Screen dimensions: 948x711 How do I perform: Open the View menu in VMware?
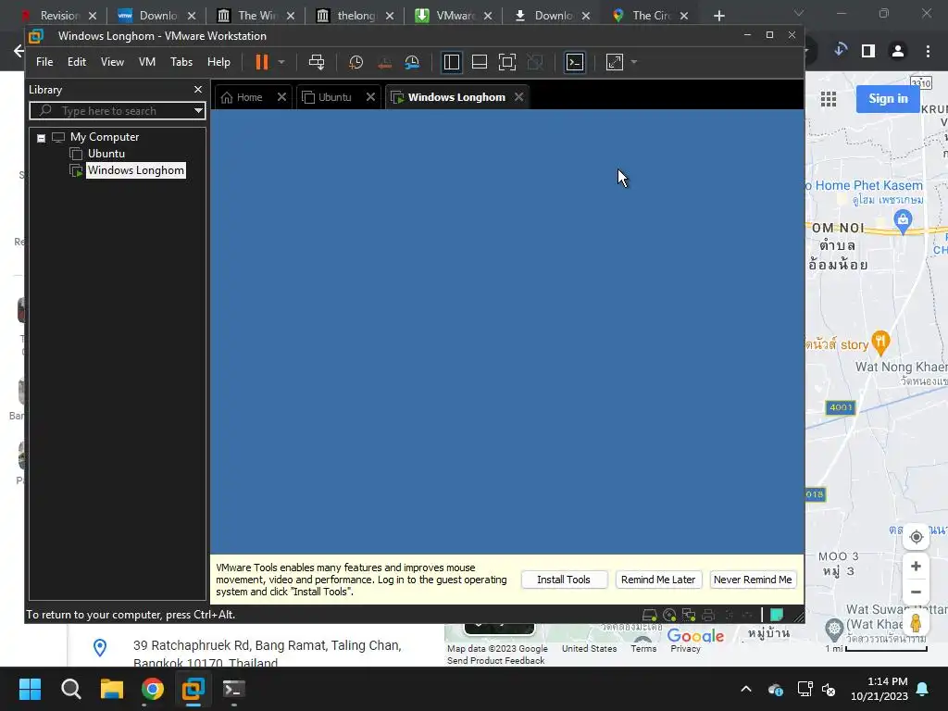point(112,62)
